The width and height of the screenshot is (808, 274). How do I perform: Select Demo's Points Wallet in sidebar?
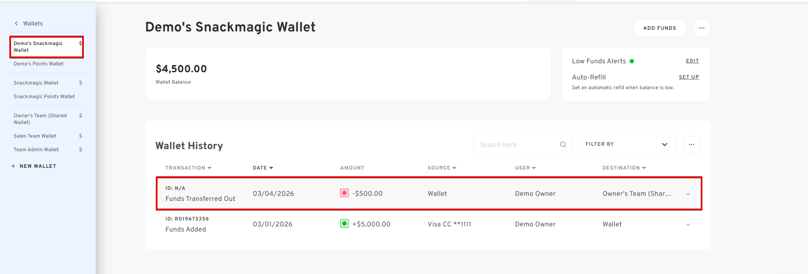pyautogui.click(x=38, y=64)
